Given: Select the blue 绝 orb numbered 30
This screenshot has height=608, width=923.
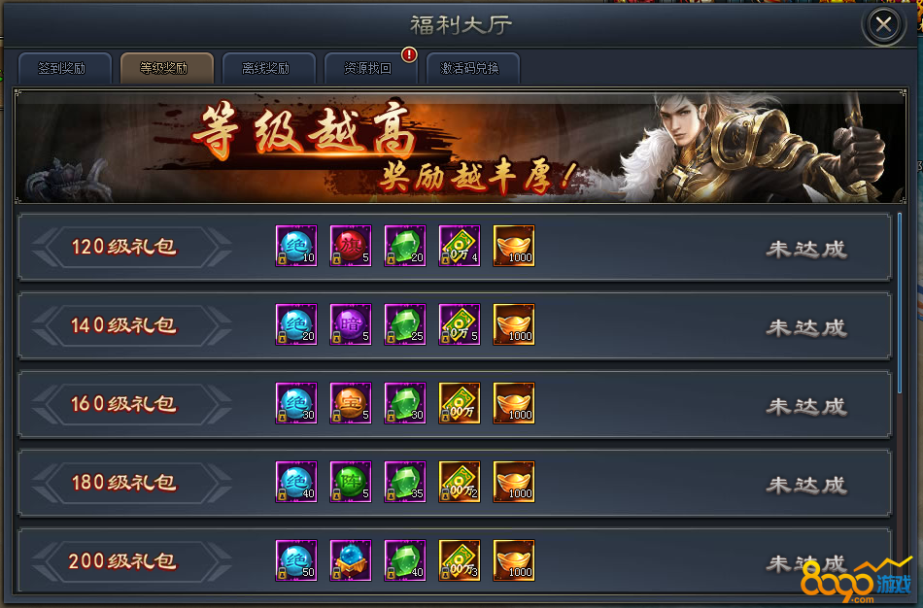Looking at the screenshot, I should point(296,403).
